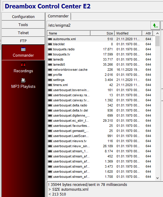Select the userbouquet.bovenwin... file name
This screenshot has width=163, height=197.
tap(71, 90)
